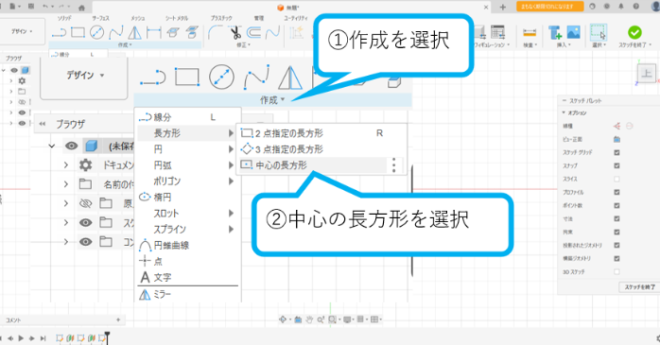Click the Fillet tool in the top ribbon
Viewport: 660px width, 345px height.
(x=215, y=32)
